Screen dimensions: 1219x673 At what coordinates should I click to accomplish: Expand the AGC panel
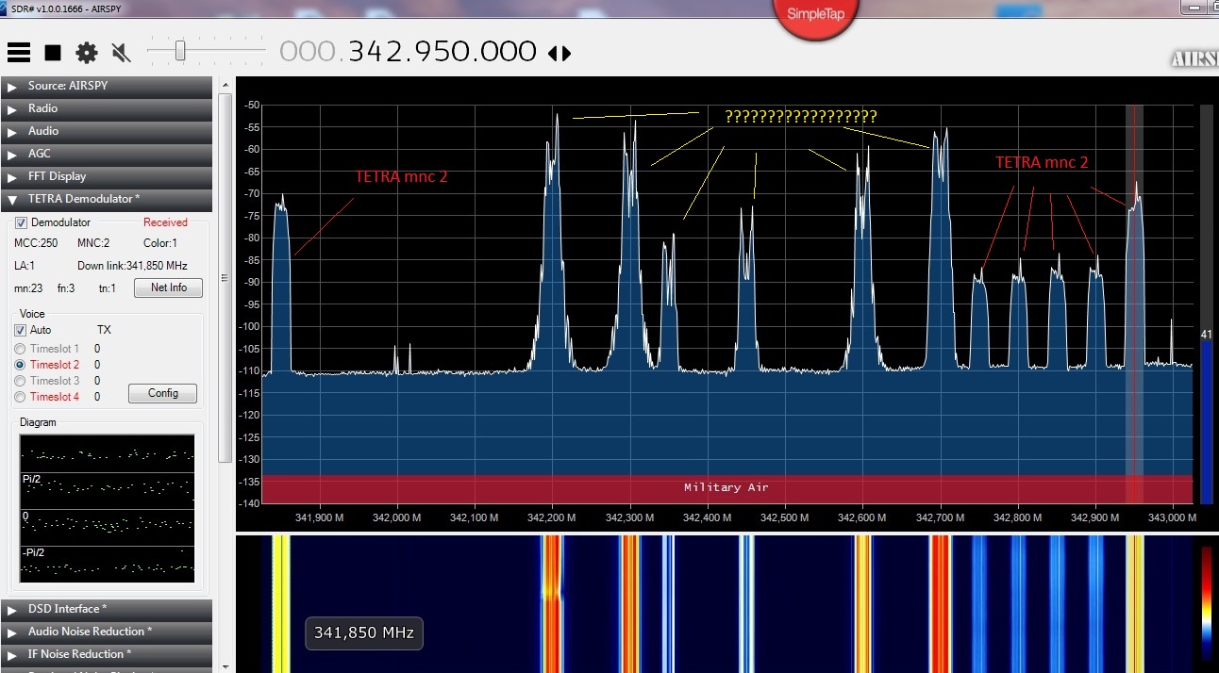click(107, 154)
